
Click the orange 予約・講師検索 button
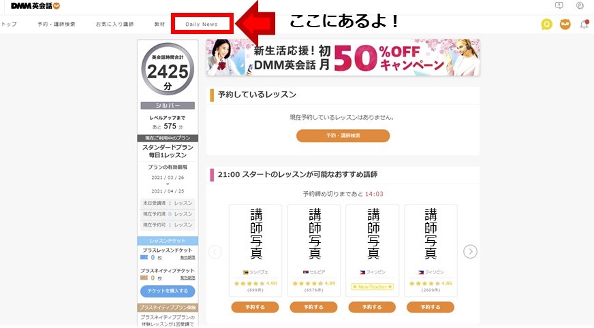coord(343,135)
